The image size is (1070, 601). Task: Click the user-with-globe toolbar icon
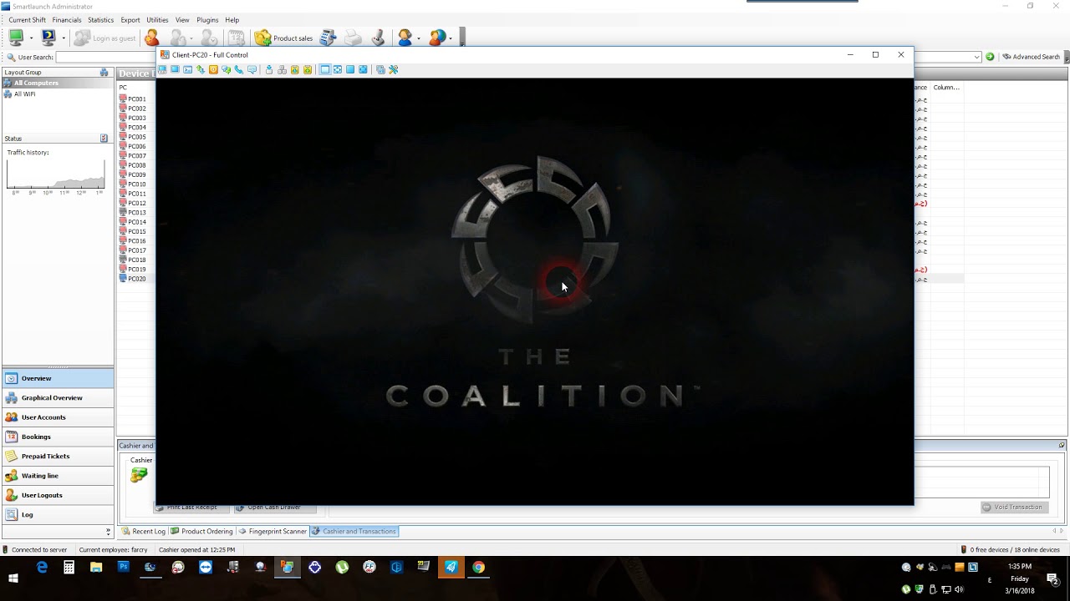pyautogui.click(x=437, y=38)
